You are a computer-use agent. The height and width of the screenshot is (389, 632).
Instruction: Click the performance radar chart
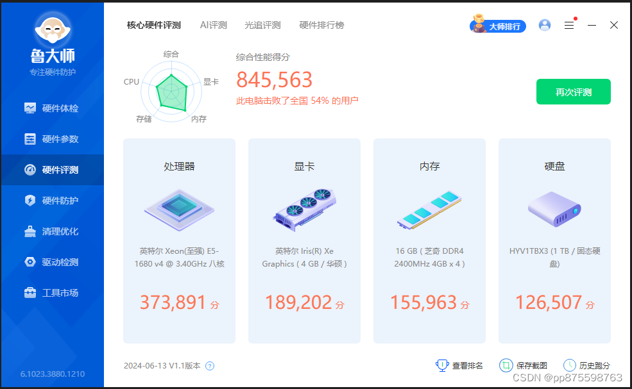click(171, 92)
